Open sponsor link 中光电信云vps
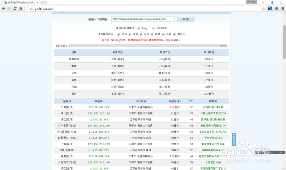 tap(213, 138)
